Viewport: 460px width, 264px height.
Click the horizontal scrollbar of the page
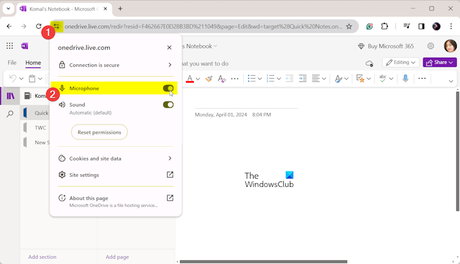point(264,261)
